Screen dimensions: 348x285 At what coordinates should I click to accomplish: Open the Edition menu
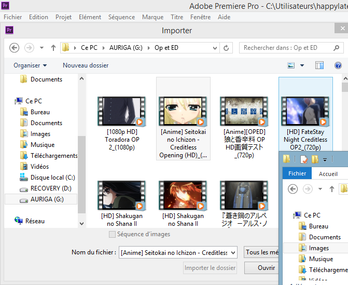(x=38, y=17)
